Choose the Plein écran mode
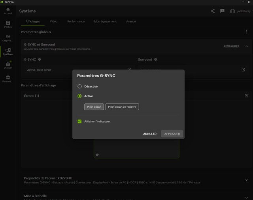253x200 pixels. coord(94,107)
